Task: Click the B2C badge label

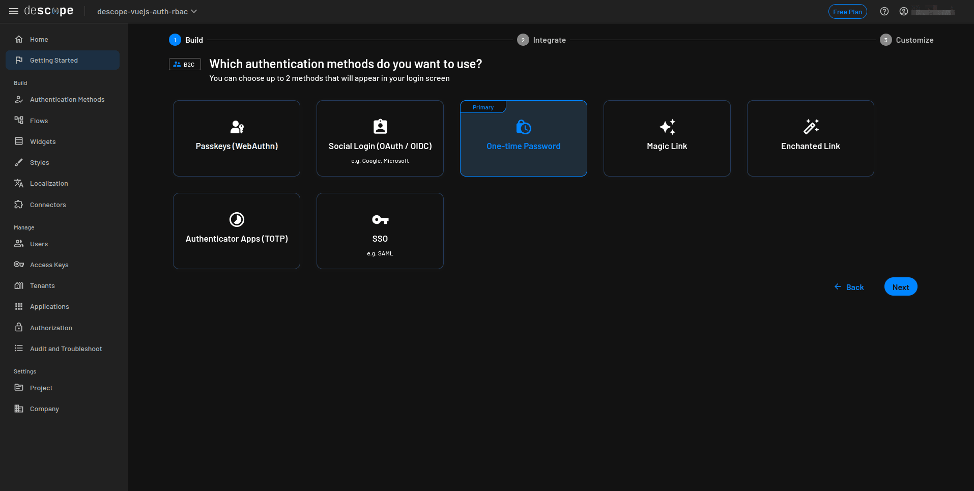Action: pyautogui.click(x=185, y=64)
